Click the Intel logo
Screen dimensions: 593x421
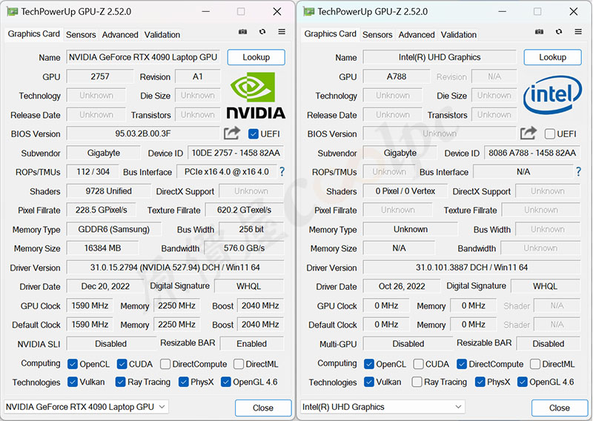click(552, 95)
